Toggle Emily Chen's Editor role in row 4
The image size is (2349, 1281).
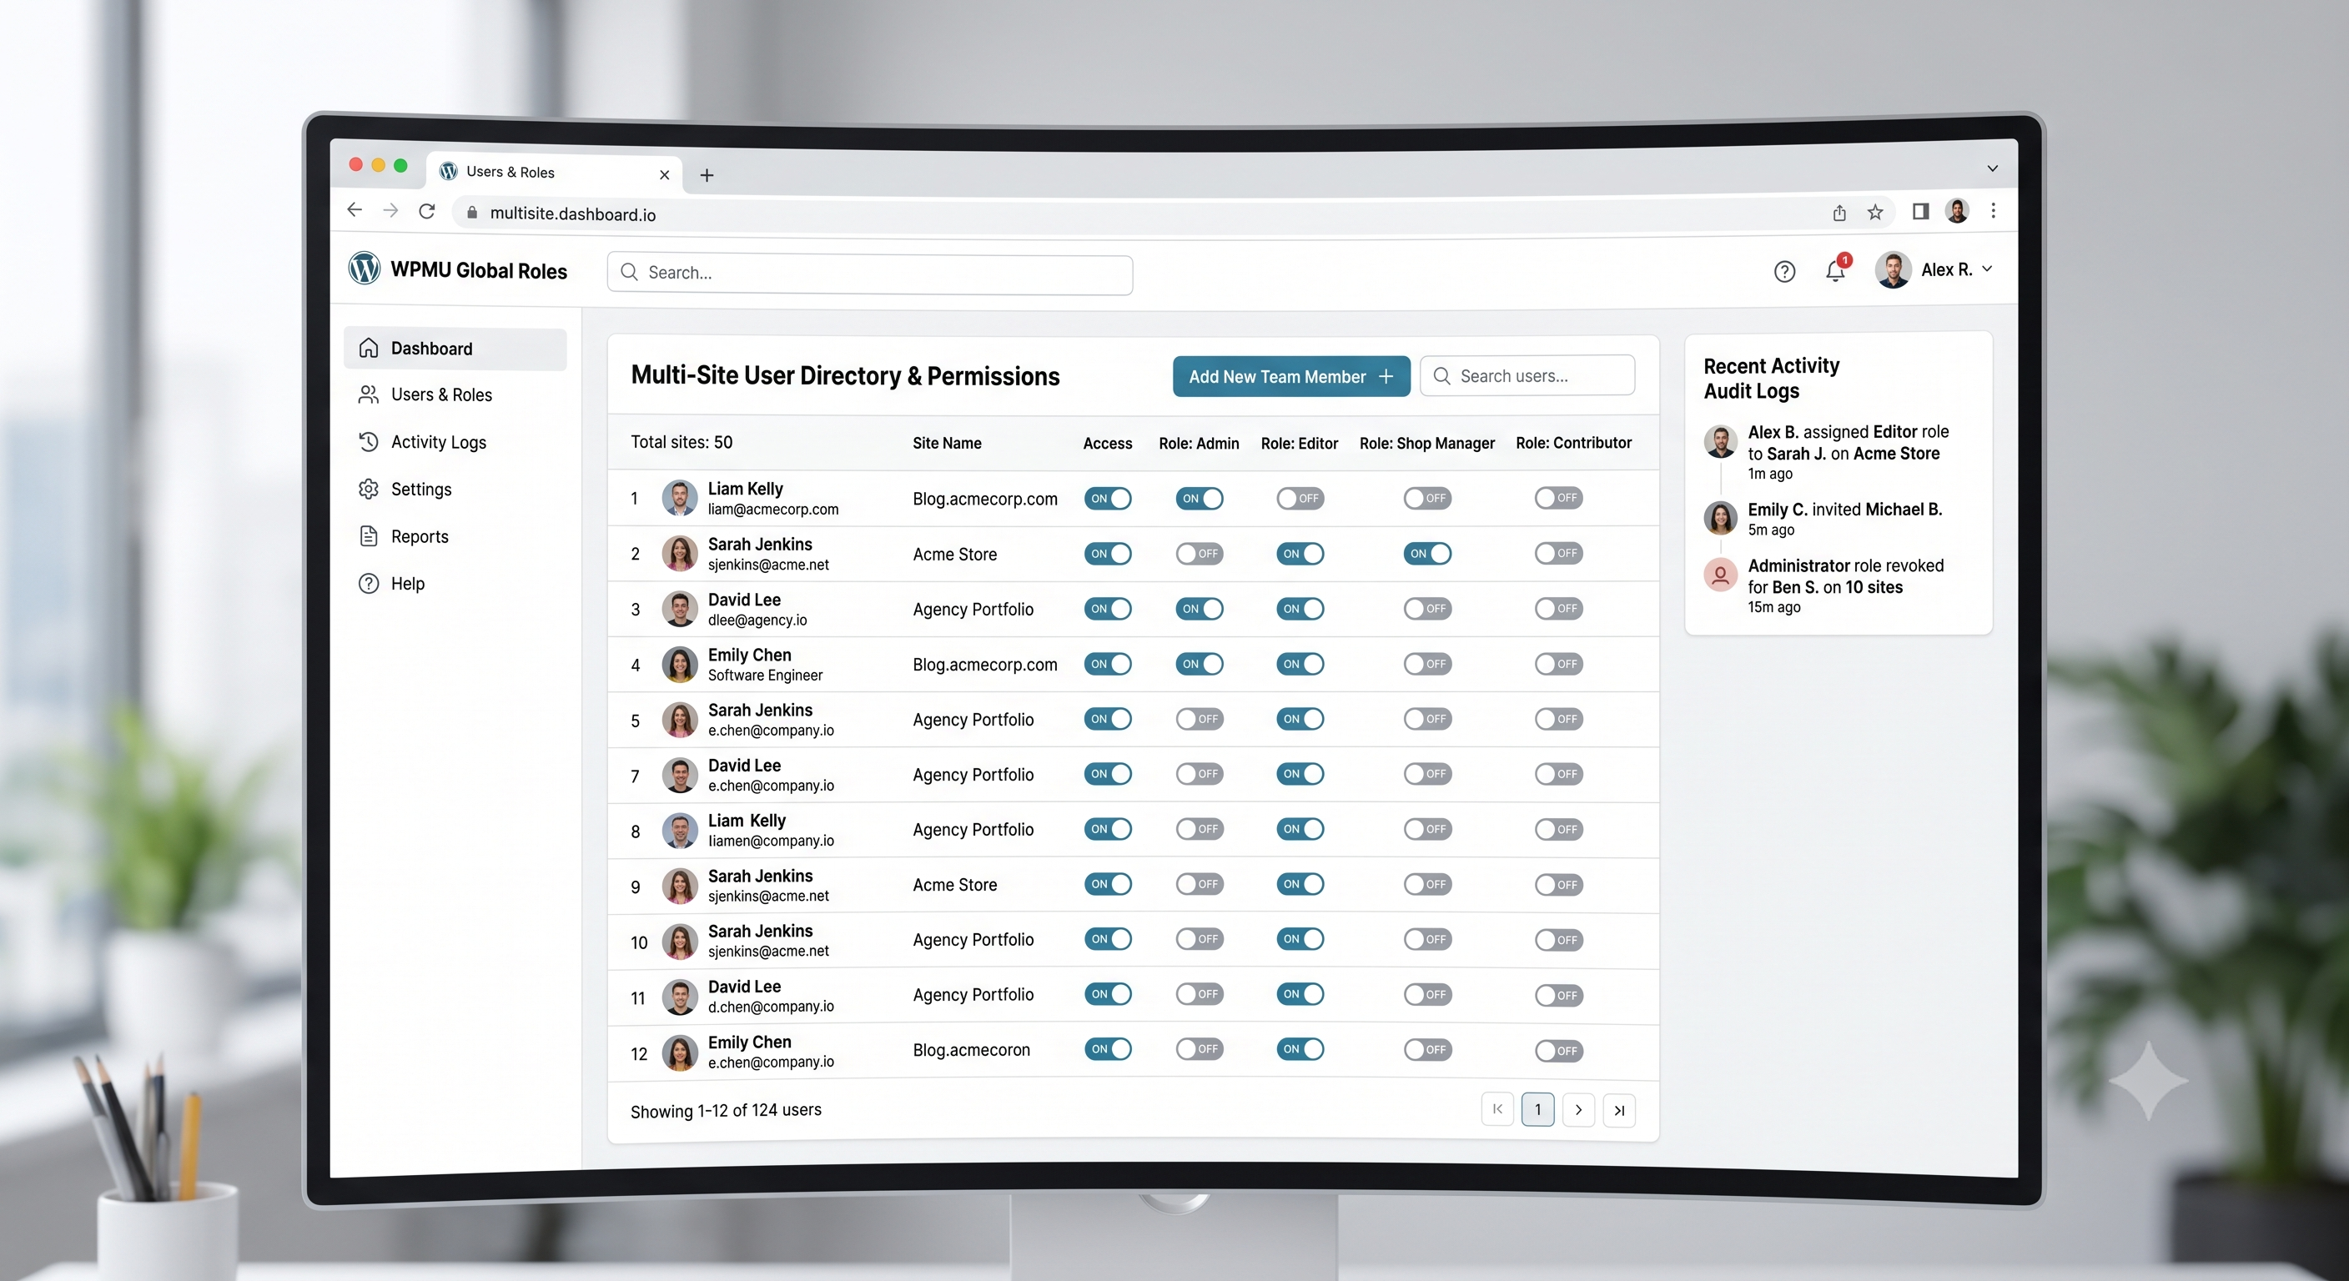coord(1300,665)
